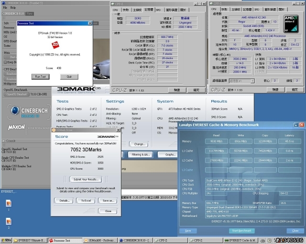Click 確定 button in CPU-Z memory window
This screenshot has width=306, height=244.
197,90
